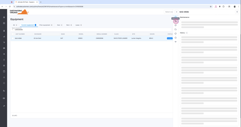Viewport: 241px width, 127px height.
Task: Switch to the Own tab
Action: (x=60, y=25)
